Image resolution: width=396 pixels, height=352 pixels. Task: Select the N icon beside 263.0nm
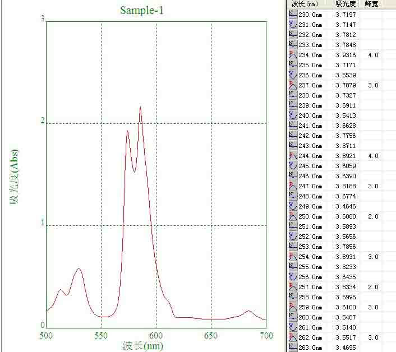tap(293, 348)
